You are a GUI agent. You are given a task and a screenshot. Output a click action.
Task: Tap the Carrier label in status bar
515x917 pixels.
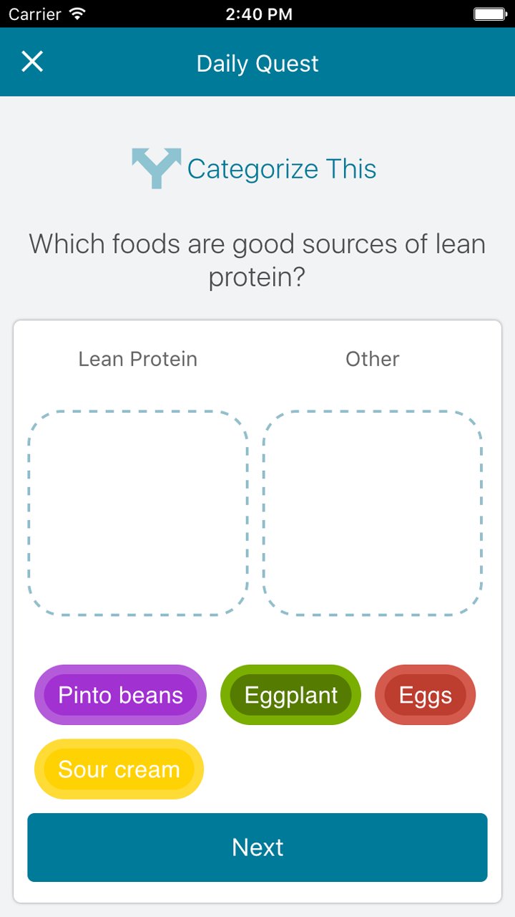pos(34,14)
